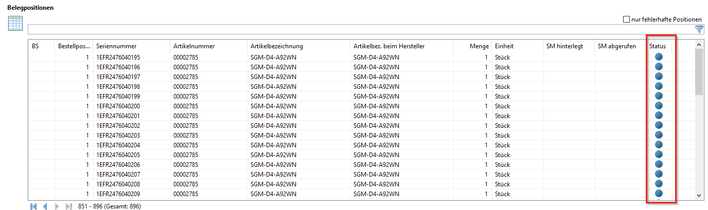
Task: Click article number link in row 1EFR2476040207
Action: point(186,174)
